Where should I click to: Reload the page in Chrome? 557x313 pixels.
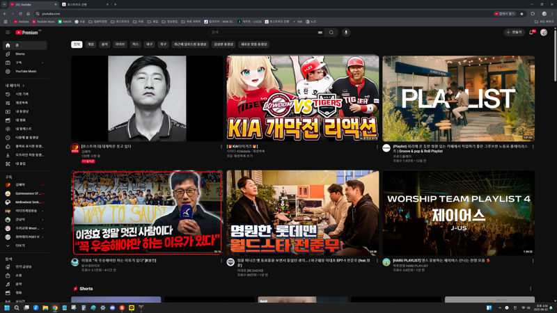click(x=20, y=13)
